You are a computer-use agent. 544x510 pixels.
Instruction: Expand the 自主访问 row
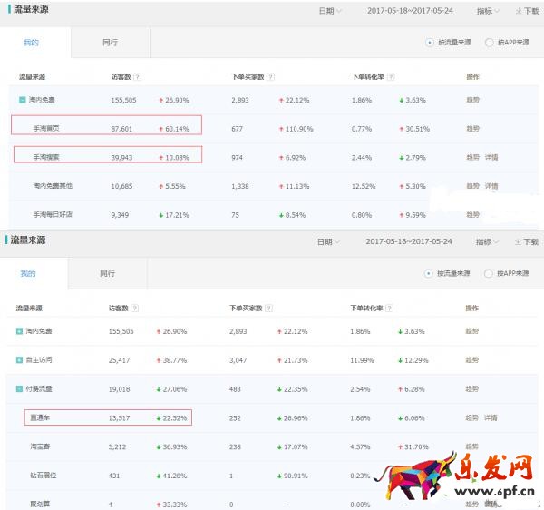click(x=19, y=360)
